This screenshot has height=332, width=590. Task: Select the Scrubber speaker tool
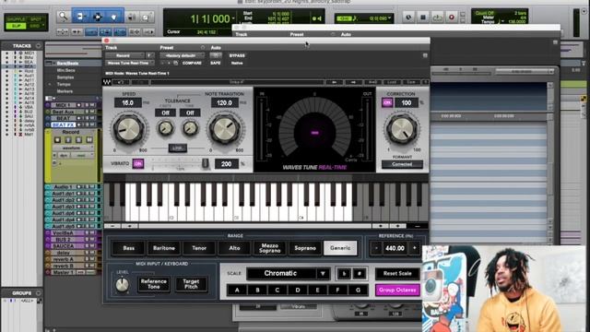tap(132, 17)
